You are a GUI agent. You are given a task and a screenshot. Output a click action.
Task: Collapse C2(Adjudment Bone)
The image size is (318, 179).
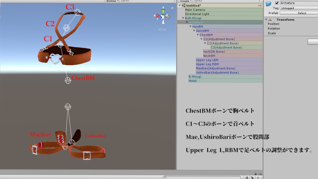205,43
